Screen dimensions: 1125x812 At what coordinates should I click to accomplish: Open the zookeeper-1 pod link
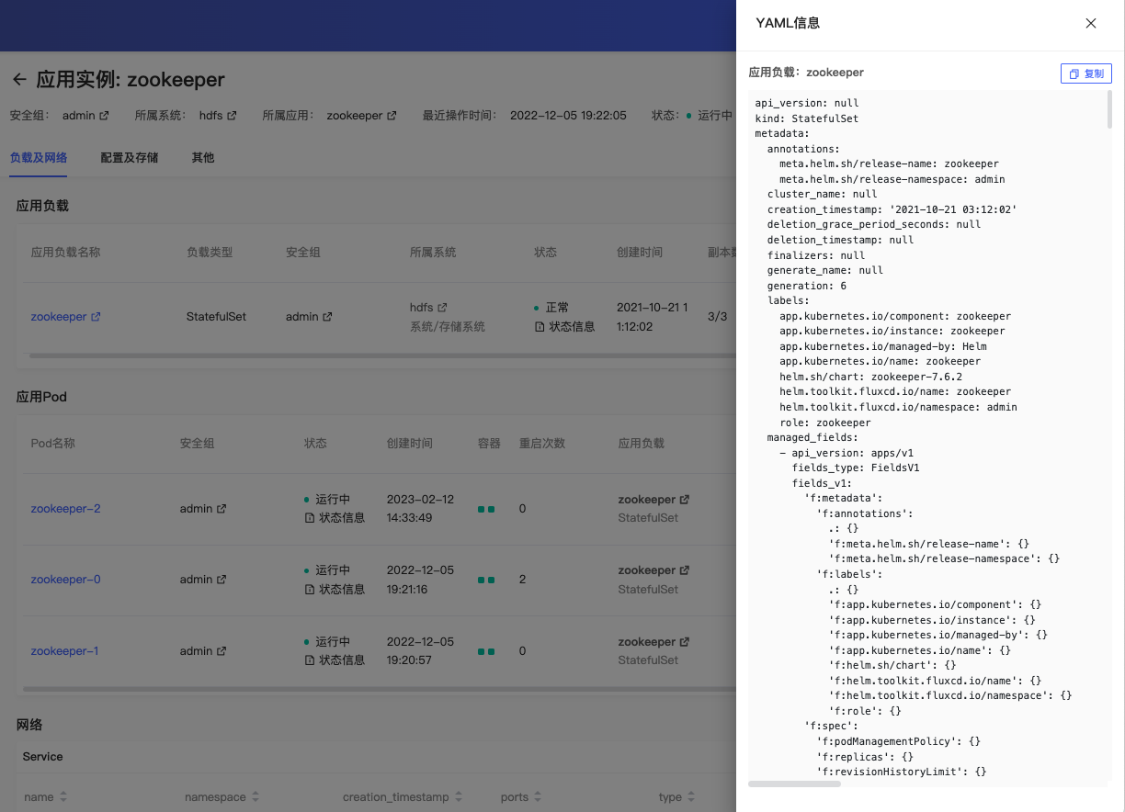point(65,651)
